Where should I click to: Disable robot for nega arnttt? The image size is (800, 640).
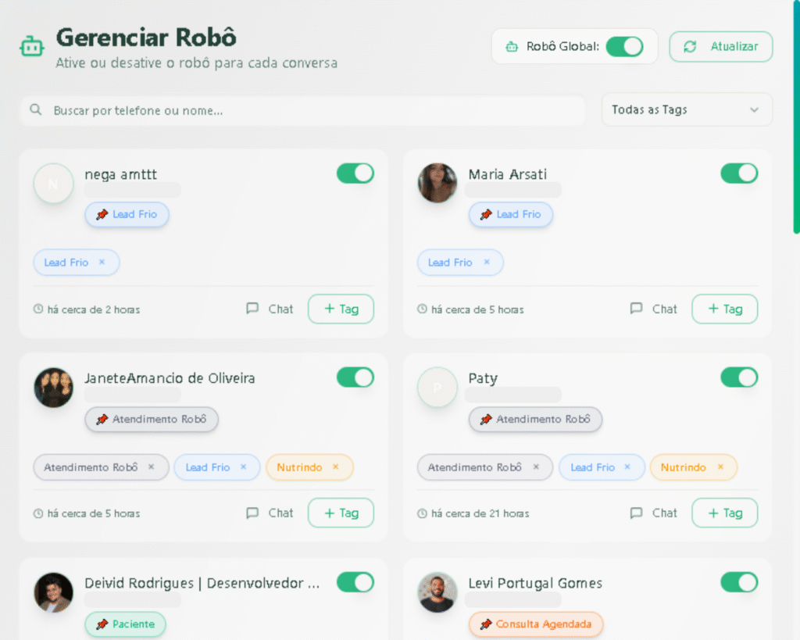[x=355, y=173]
